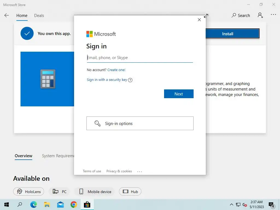Click the add account person icon
The height and width of the screenshot is (210, 280).
pyautogui.click(x=260, y=15)
